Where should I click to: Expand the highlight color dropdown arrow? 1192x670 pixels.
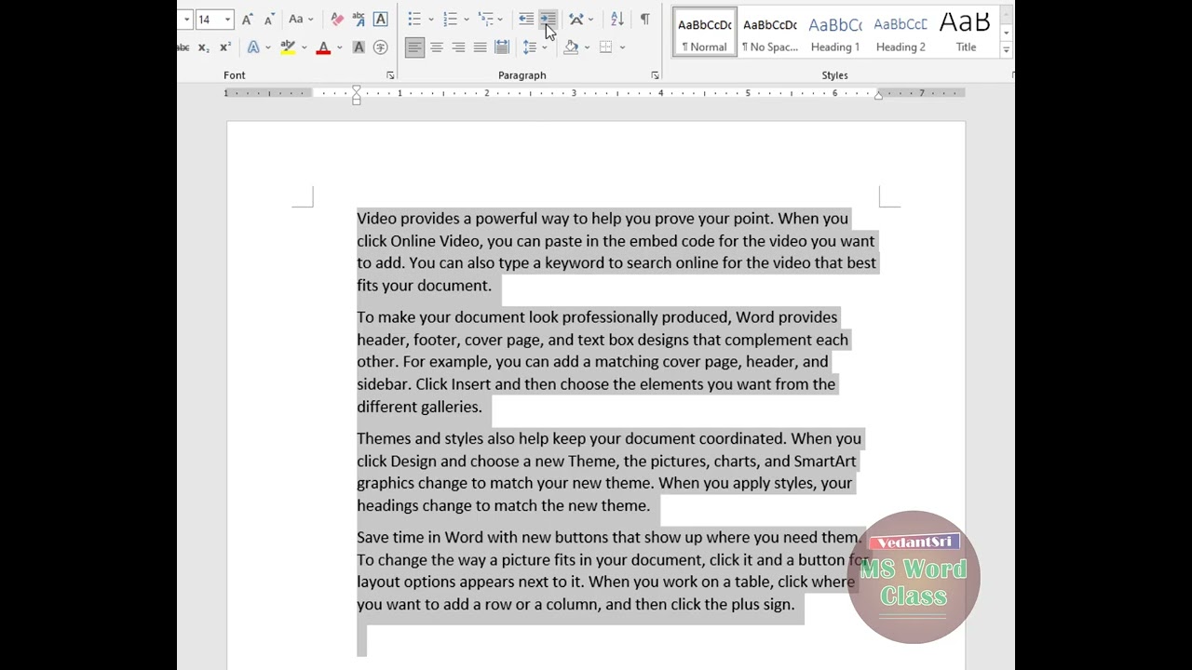[305, 47]
